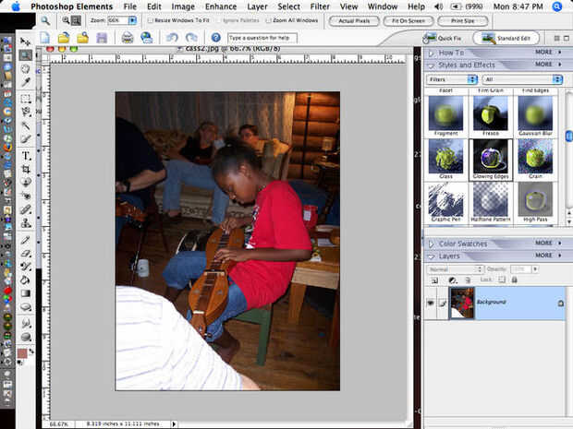This screenshot has width=573, height=429.
Task: Click the Print Size button
Action: pos(463,21)
